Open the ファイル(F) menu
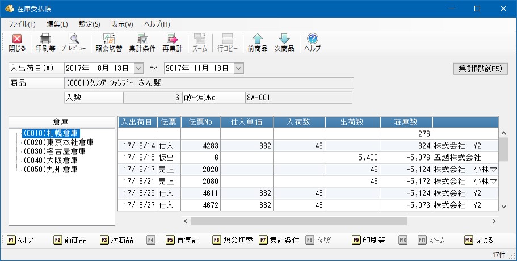Image resolution: width=517 pixels, height=261 pixels. click(x=22, y=24)
